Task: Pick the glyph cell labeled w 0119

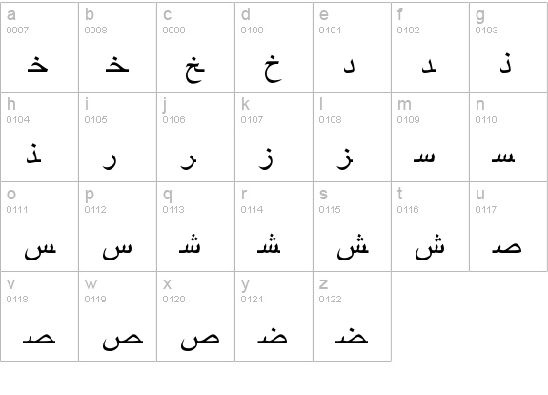Action: click(118, 316)
